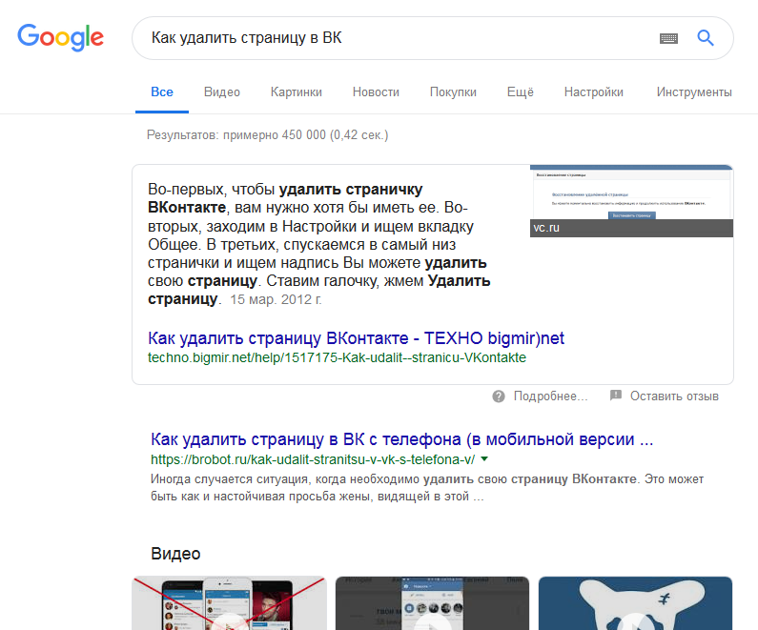
Task: Click the snippet text 'Иногда случается ситуация'
Action: pyautogui.click(x=427, y=487)
